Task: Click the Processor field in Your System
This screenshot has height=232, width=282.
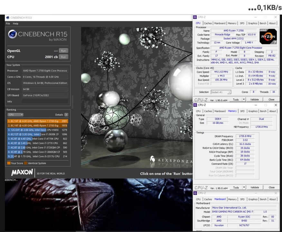Action: click(x=45, y=71)
